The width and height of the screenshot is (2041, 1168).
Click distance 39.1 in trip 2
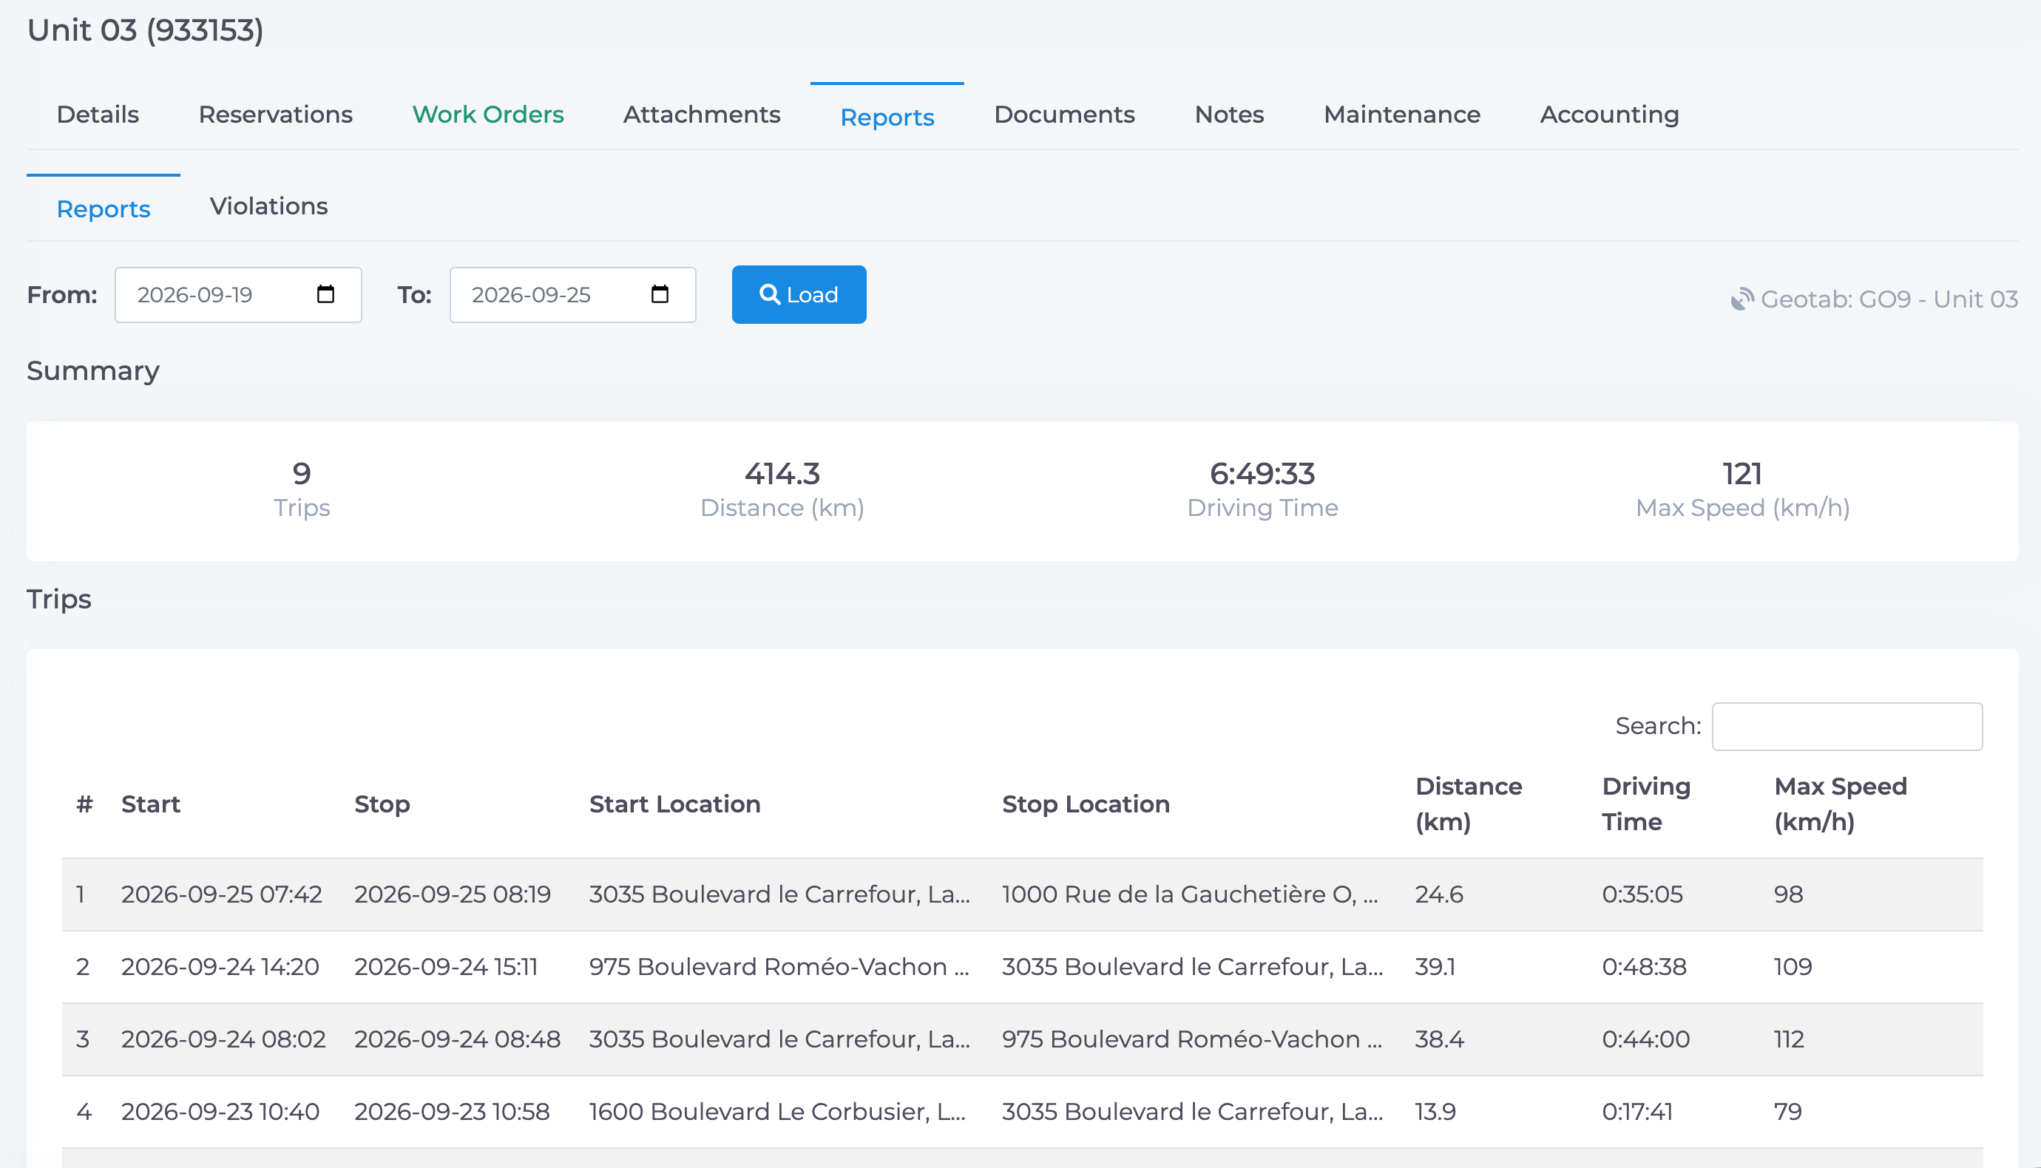1435,967
